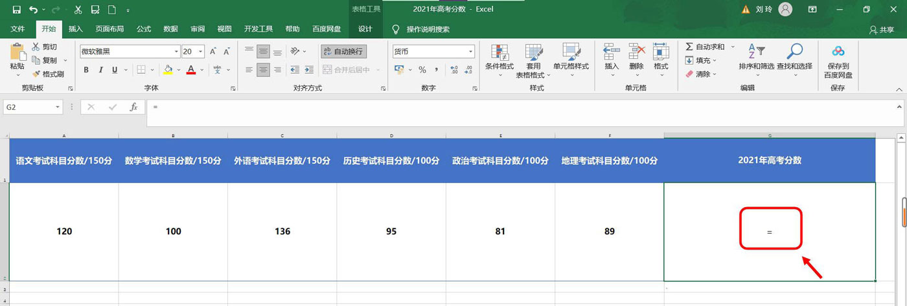This screenshot has height=306, width=907.
Task: Toggle Italic formatting
Action: 100,70
